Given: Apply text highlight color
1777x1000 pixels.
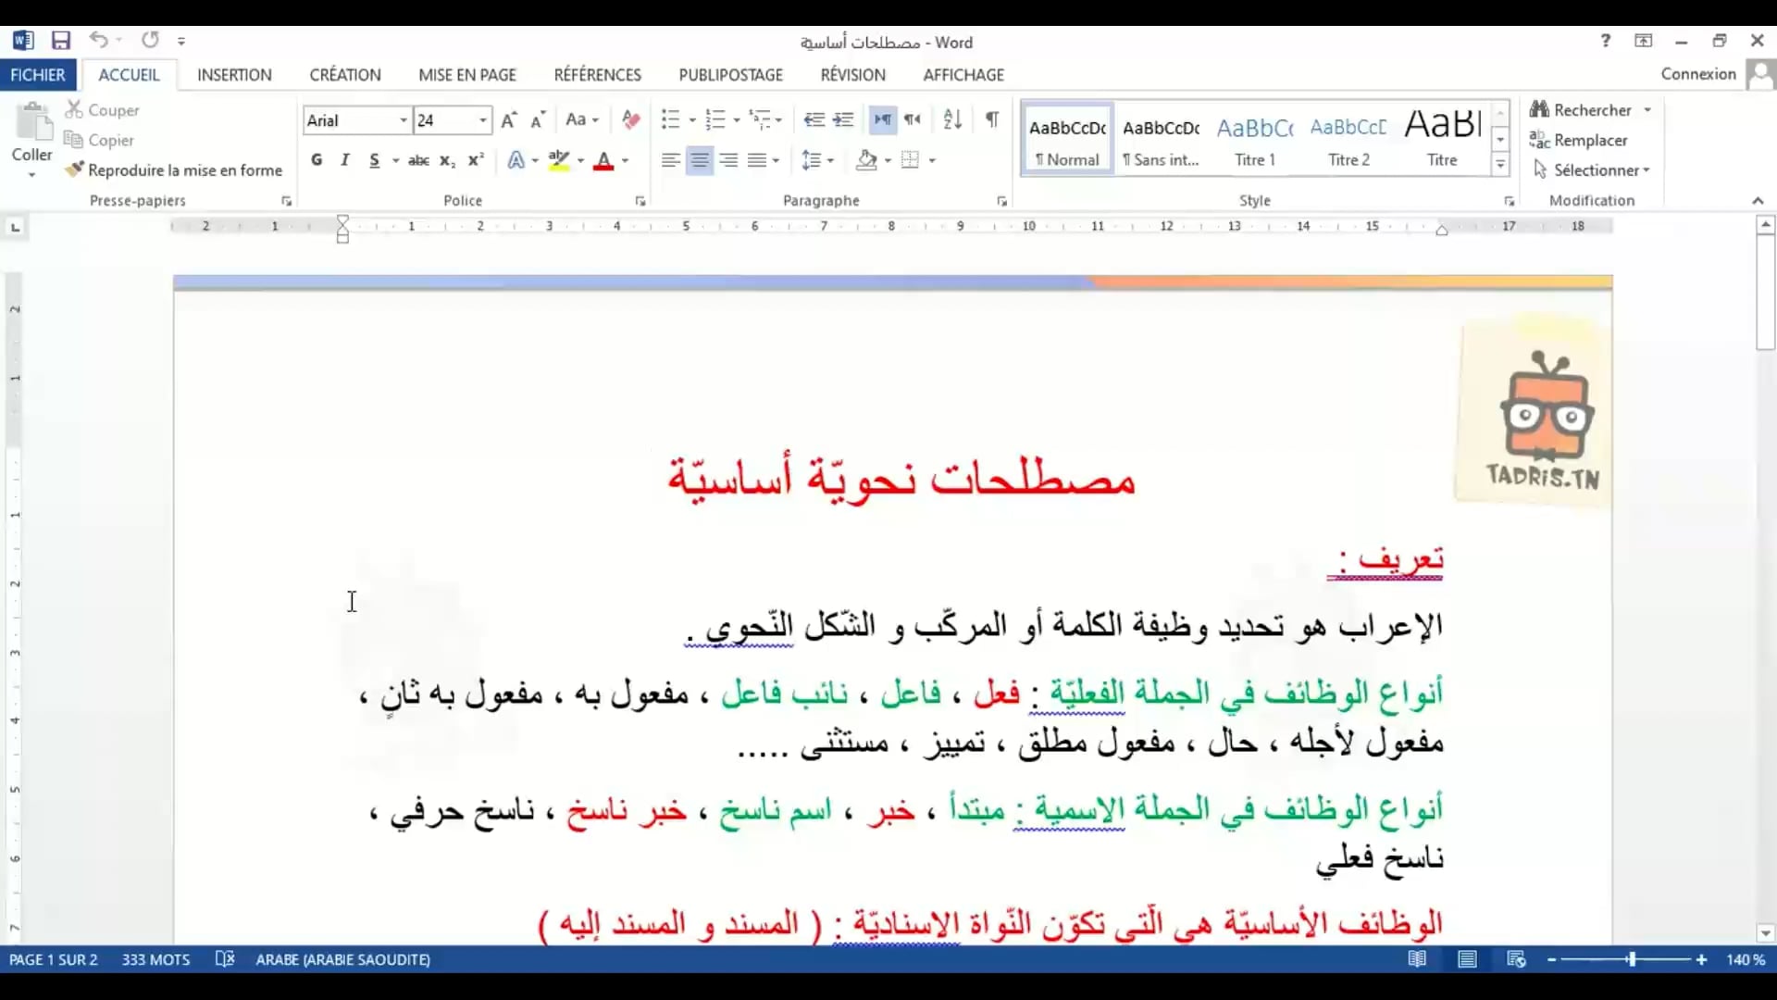Looking at the screenshot, I should click(559, 160).
